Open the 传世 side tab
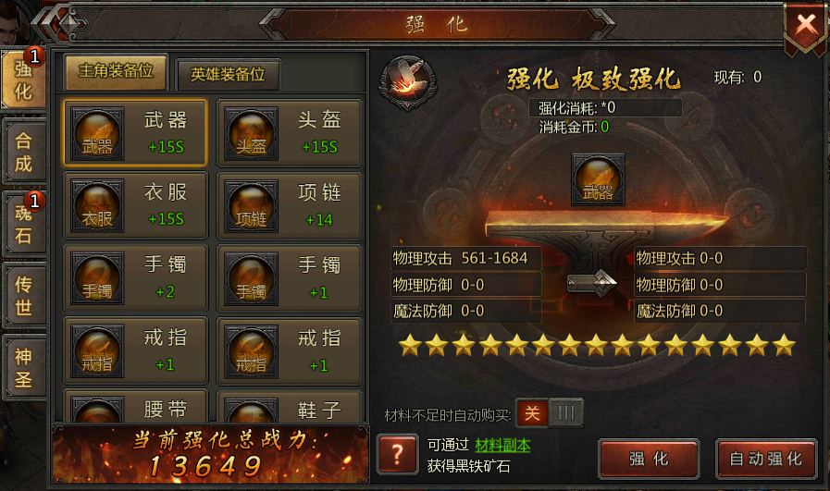 (23, 296)
